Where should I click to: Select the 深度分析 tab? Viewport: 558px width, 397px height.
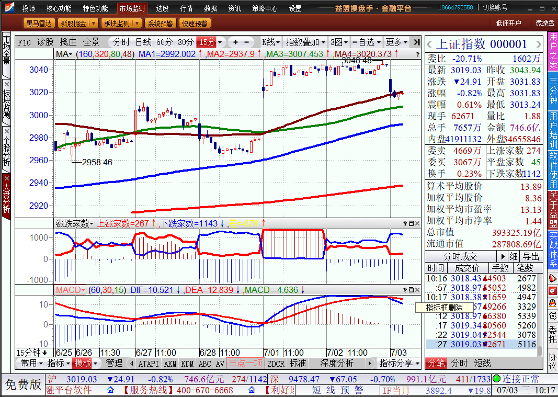point(337,363)
